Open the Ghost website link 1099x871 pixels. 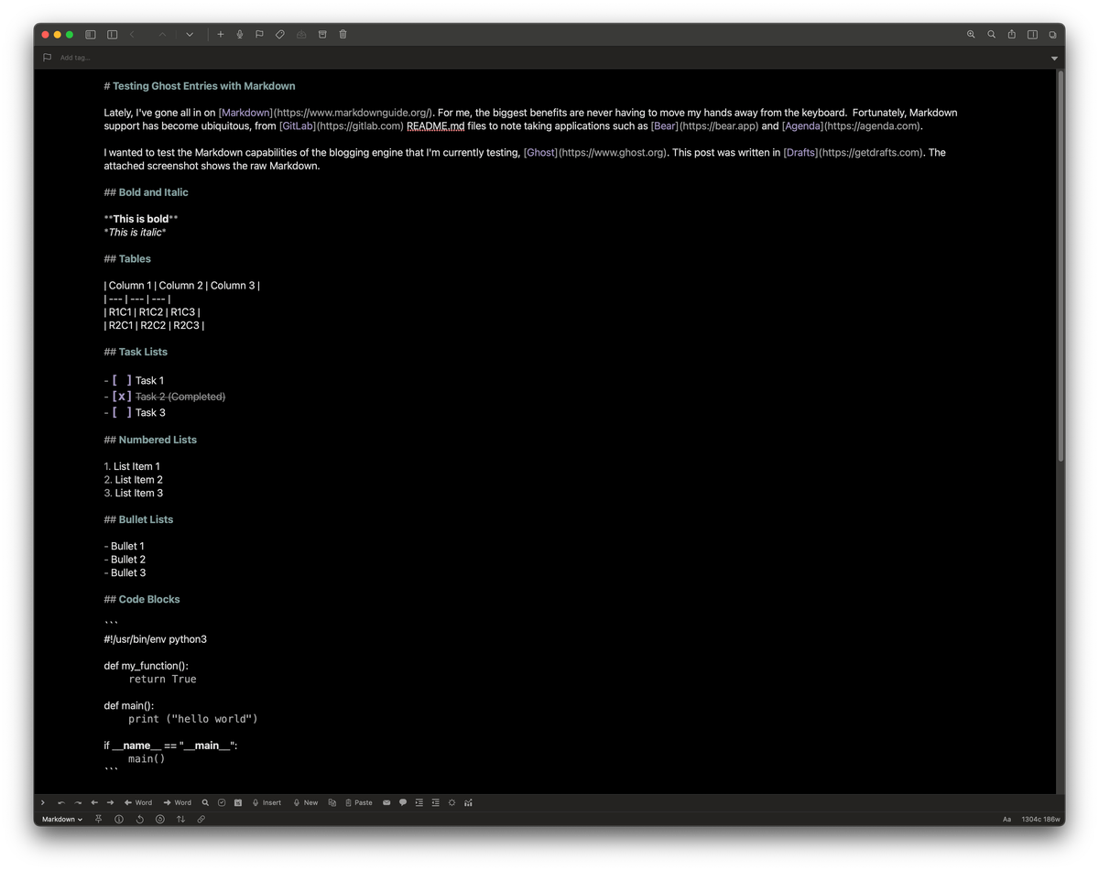click(539, 152)
